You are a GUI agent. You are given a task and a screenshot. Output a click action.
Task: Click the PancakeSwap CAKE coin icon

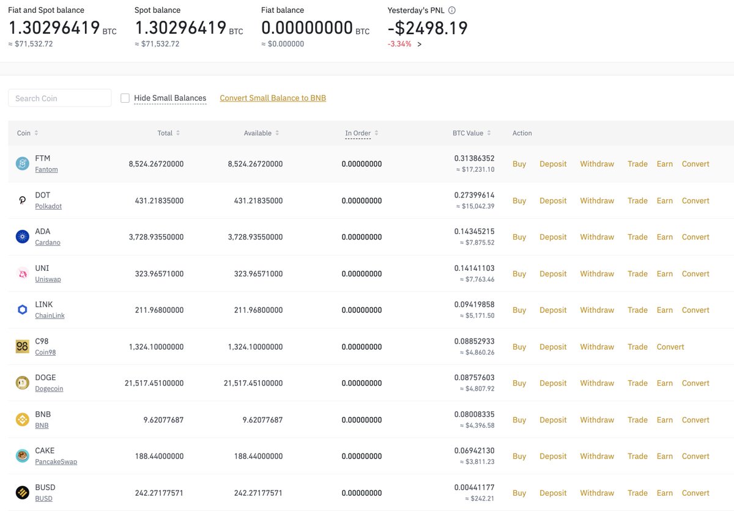tap(23, 456)
